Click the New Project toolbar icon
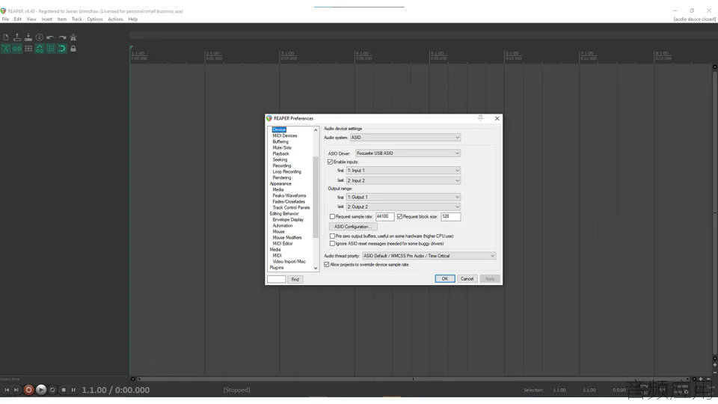 6,37
